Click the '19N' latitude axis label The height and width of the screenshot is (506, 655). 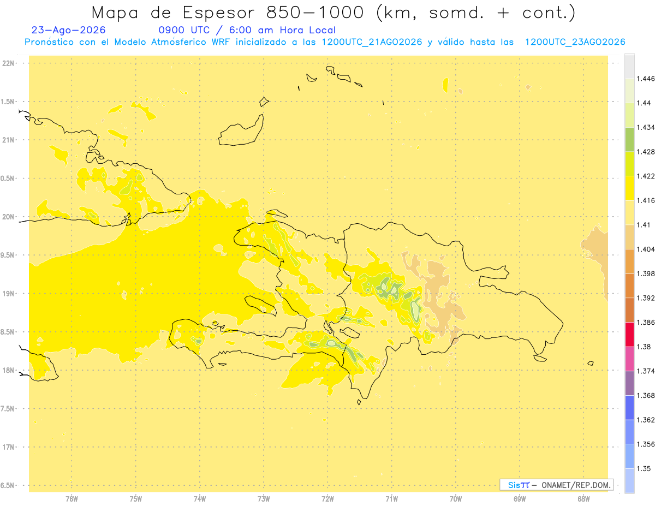pos(8,294)
